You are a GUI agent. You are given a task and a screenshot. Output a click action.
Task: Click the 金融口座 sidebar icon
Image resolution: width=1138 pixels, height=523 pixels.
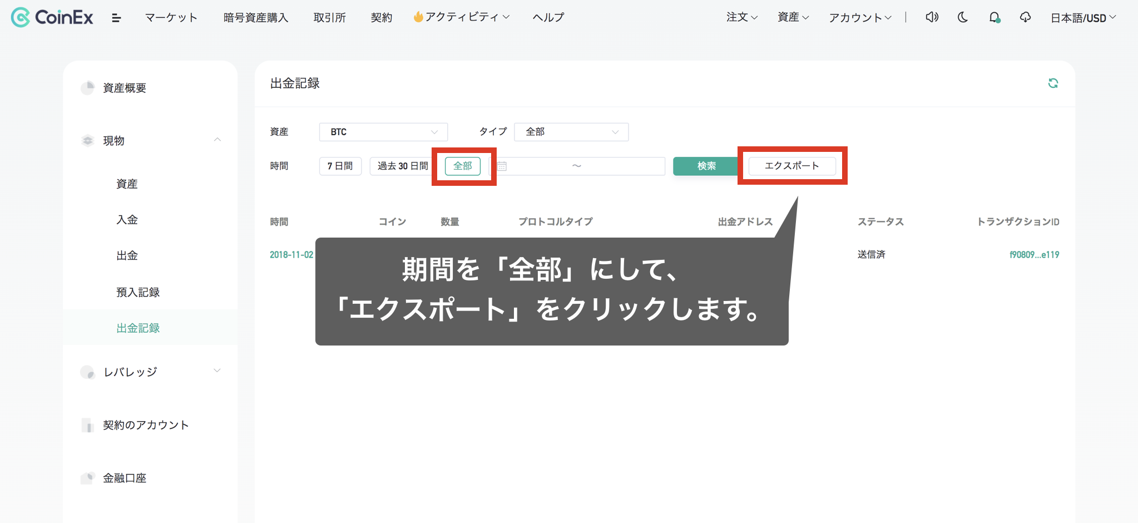tap(87, 478)
